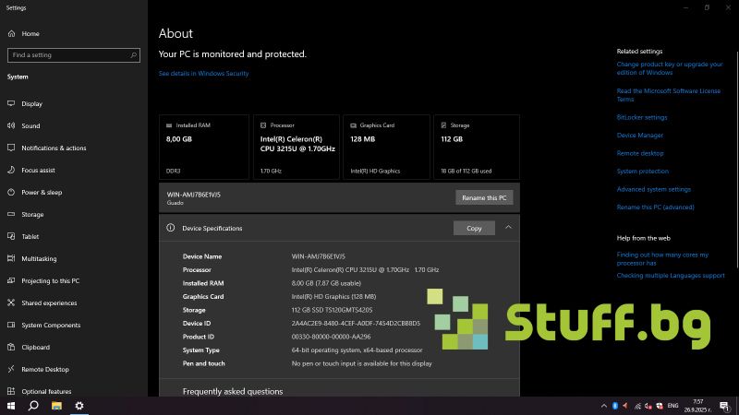Click the Sound speaker icon
Viewport: 739px width, 415px height.
[x=11, y=126]
